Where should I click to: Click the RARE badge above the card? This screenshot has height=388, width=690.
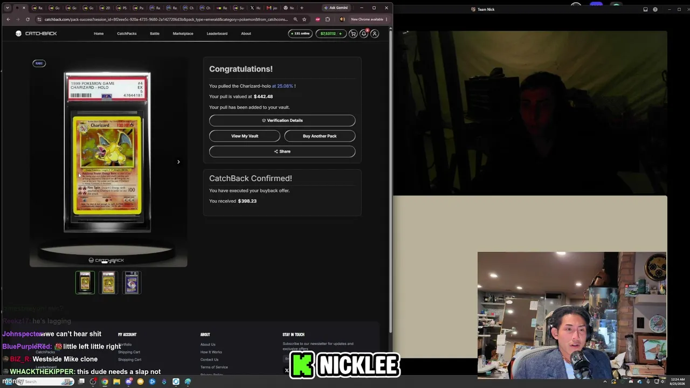tap(39, 64)
